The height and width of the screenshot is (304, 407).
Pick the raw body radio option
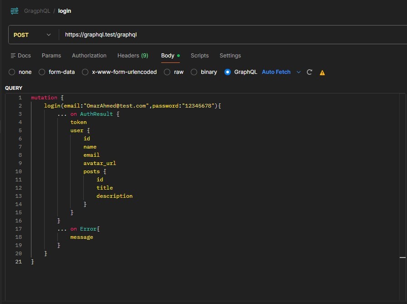coord(167,72)
